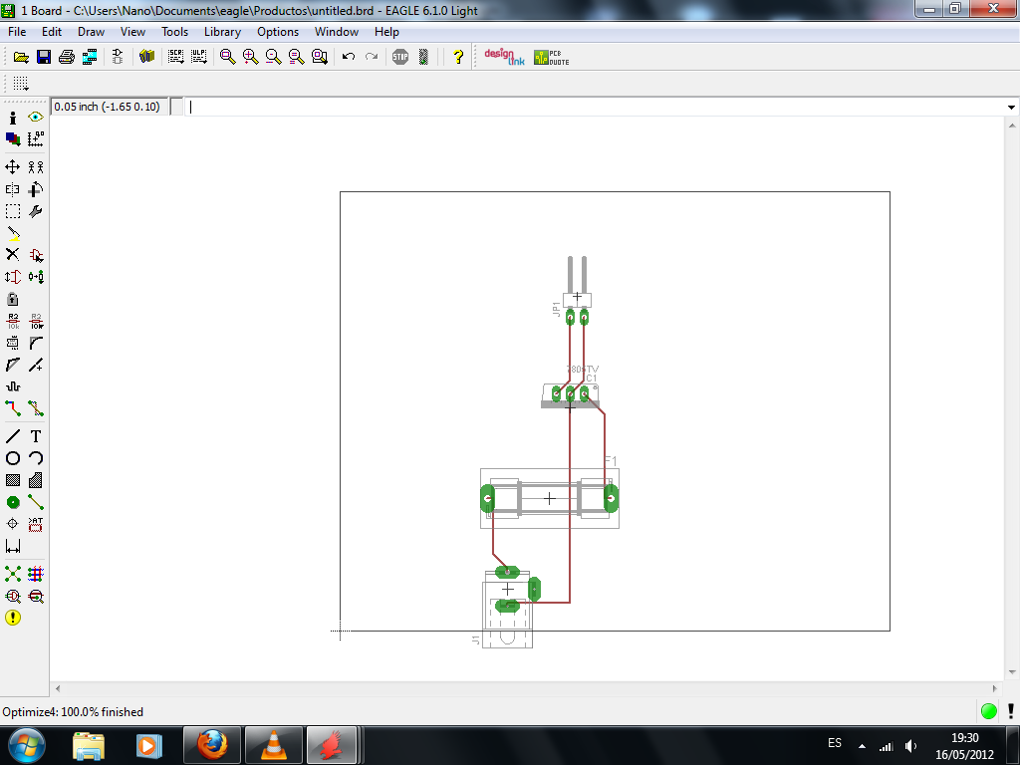This screenshot has height=765, width=1020.
Task: Select the Info tool
Action: click(x=12, y=118)
